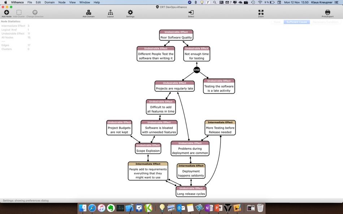Click the Add Domain toolbar icon

88,13
